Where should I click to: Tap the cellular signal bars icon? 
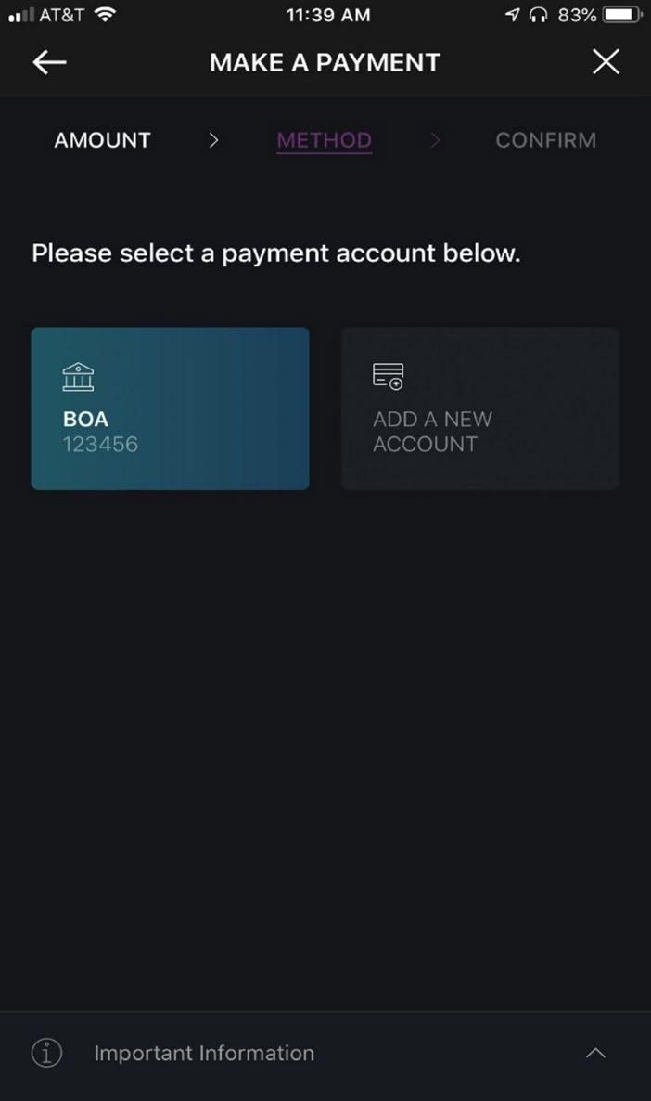20,15
